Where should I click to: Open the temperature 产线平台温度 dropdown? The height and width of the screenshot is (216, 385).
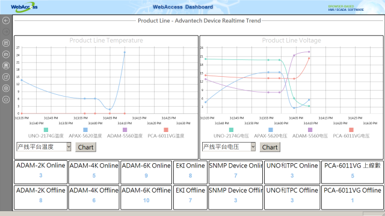[x=44, y=146]
